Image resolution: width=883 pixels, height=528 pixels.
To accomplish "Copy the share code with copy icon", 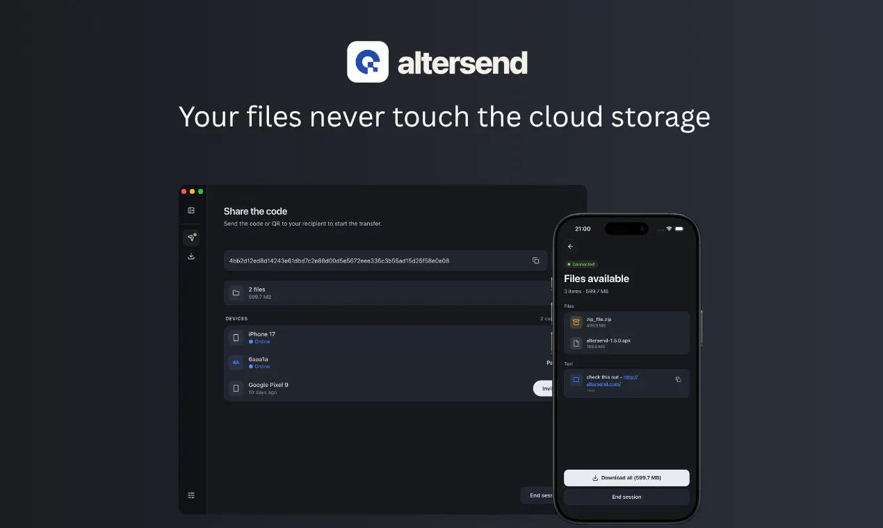I will [x=535, y=261].
